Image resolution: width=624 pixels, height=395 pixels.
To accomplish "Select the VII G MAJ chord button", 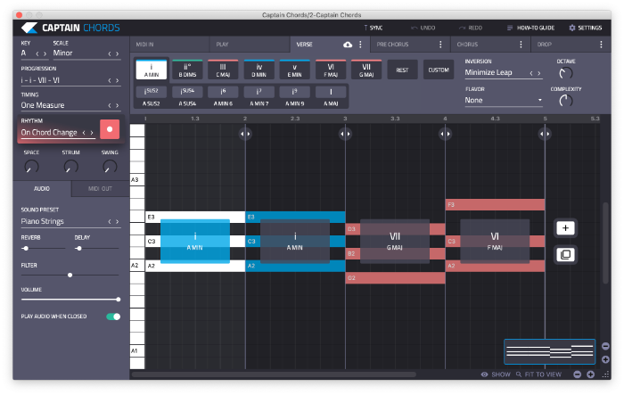I will pos(366,70).
